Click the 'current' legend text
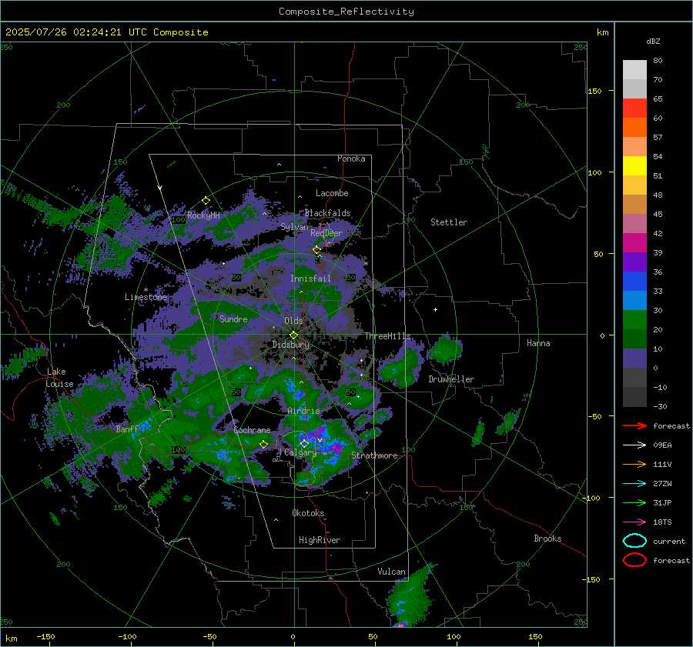 point(669,541)
